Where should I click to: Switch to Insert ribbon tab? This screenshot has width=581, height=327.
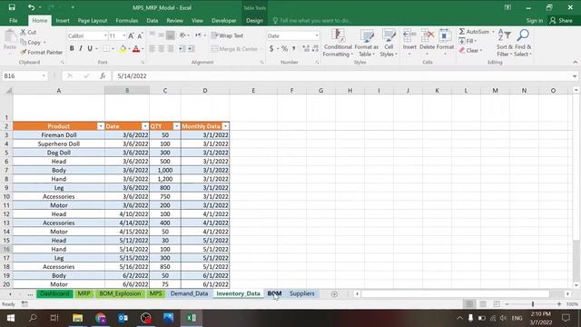coord(63,20)
